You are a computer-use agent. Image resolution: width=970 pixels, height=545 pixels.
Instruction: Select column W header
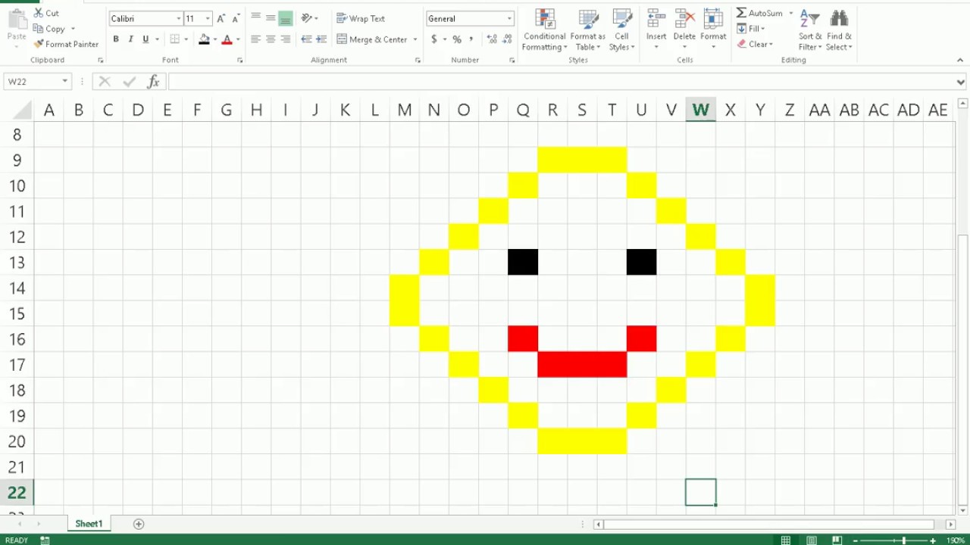click(x=700, y=111)
